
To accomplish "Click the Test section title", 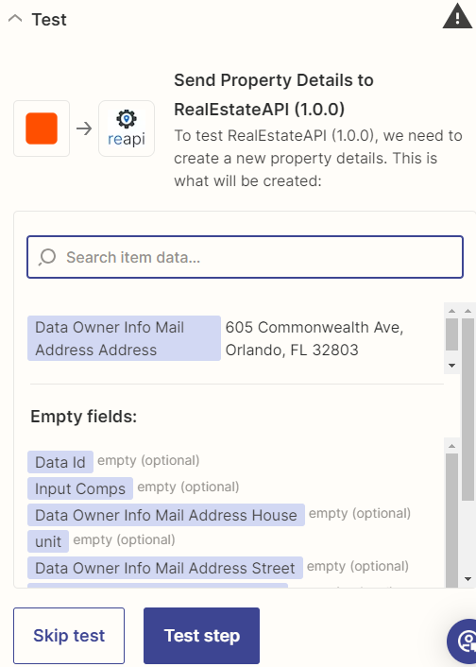I will [49, 19].
